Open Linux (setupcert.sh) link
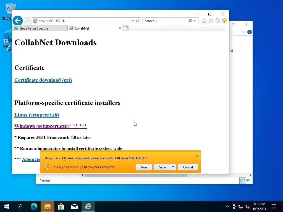The image size is (283, 212). coord(37,115)
